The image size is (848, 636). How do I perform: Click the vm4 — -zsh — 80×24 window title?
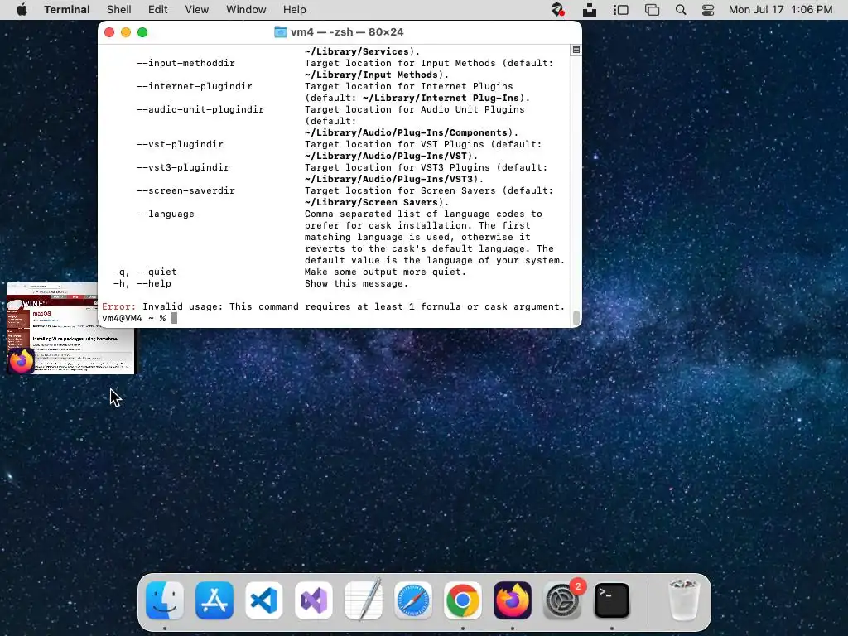point(347,32)
